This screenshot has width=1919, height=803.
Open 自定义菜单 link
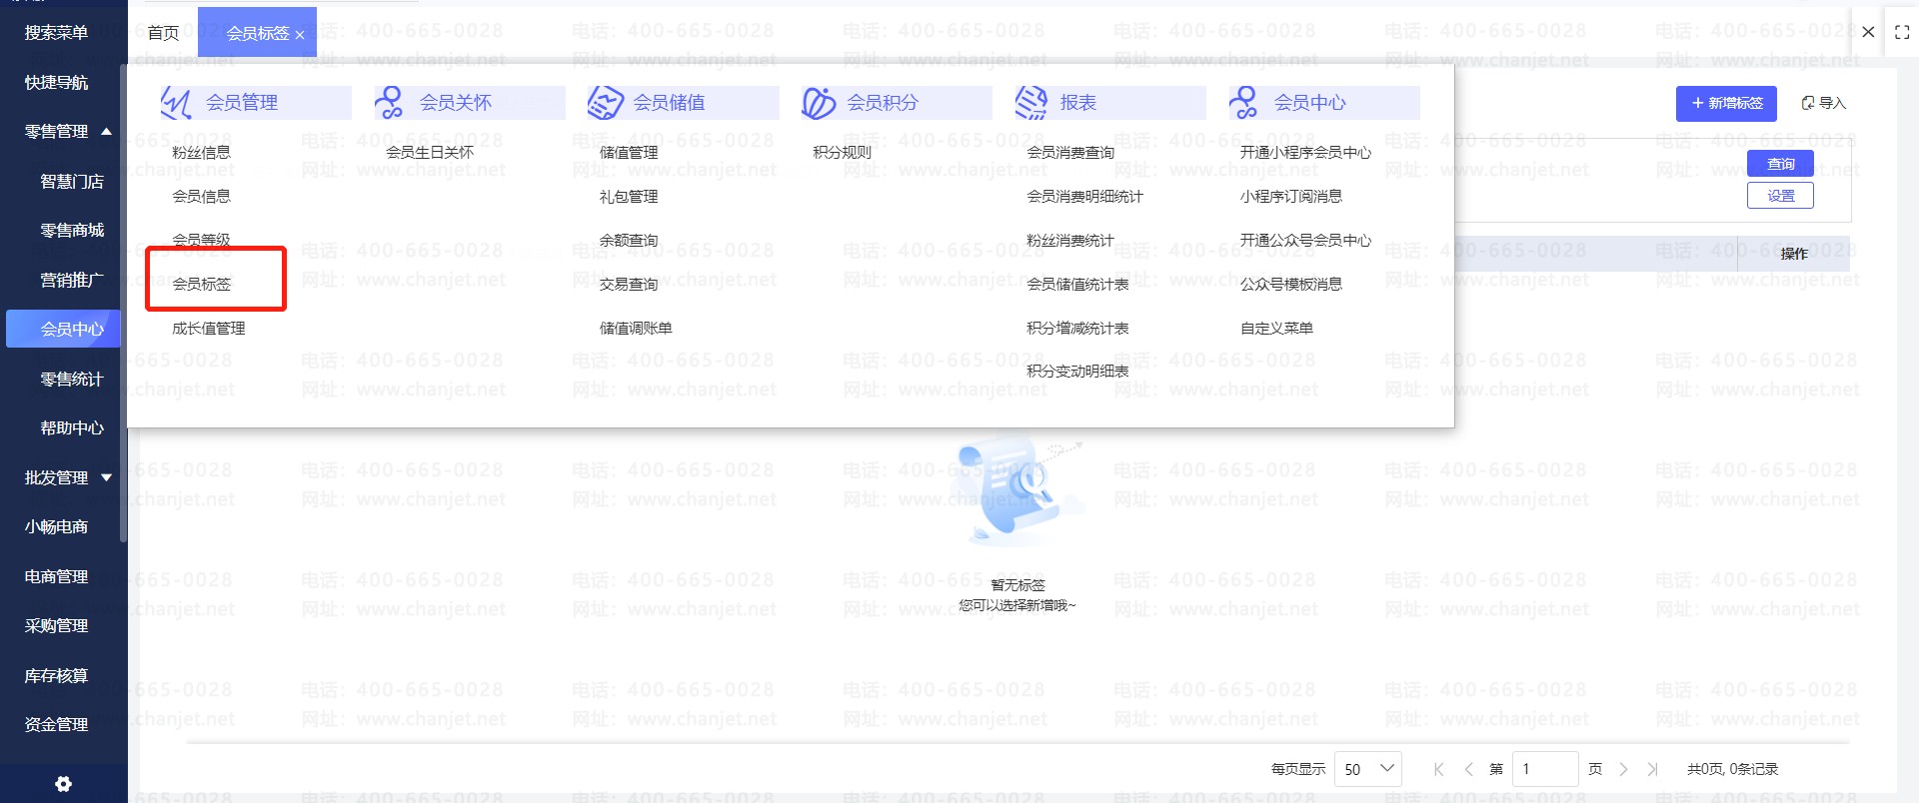pyautogui.click(x=1276, y=328)
